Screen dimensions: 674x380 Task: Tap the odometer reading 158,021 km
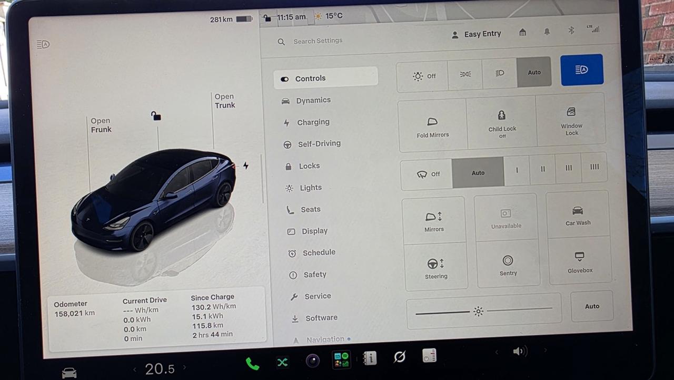point(75,314)
